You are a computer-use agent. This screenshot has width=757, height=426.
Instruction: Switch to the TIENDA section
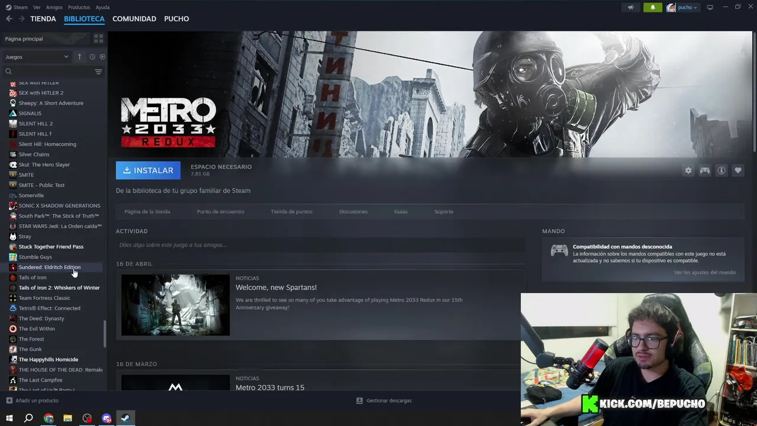tap(43, 19)
